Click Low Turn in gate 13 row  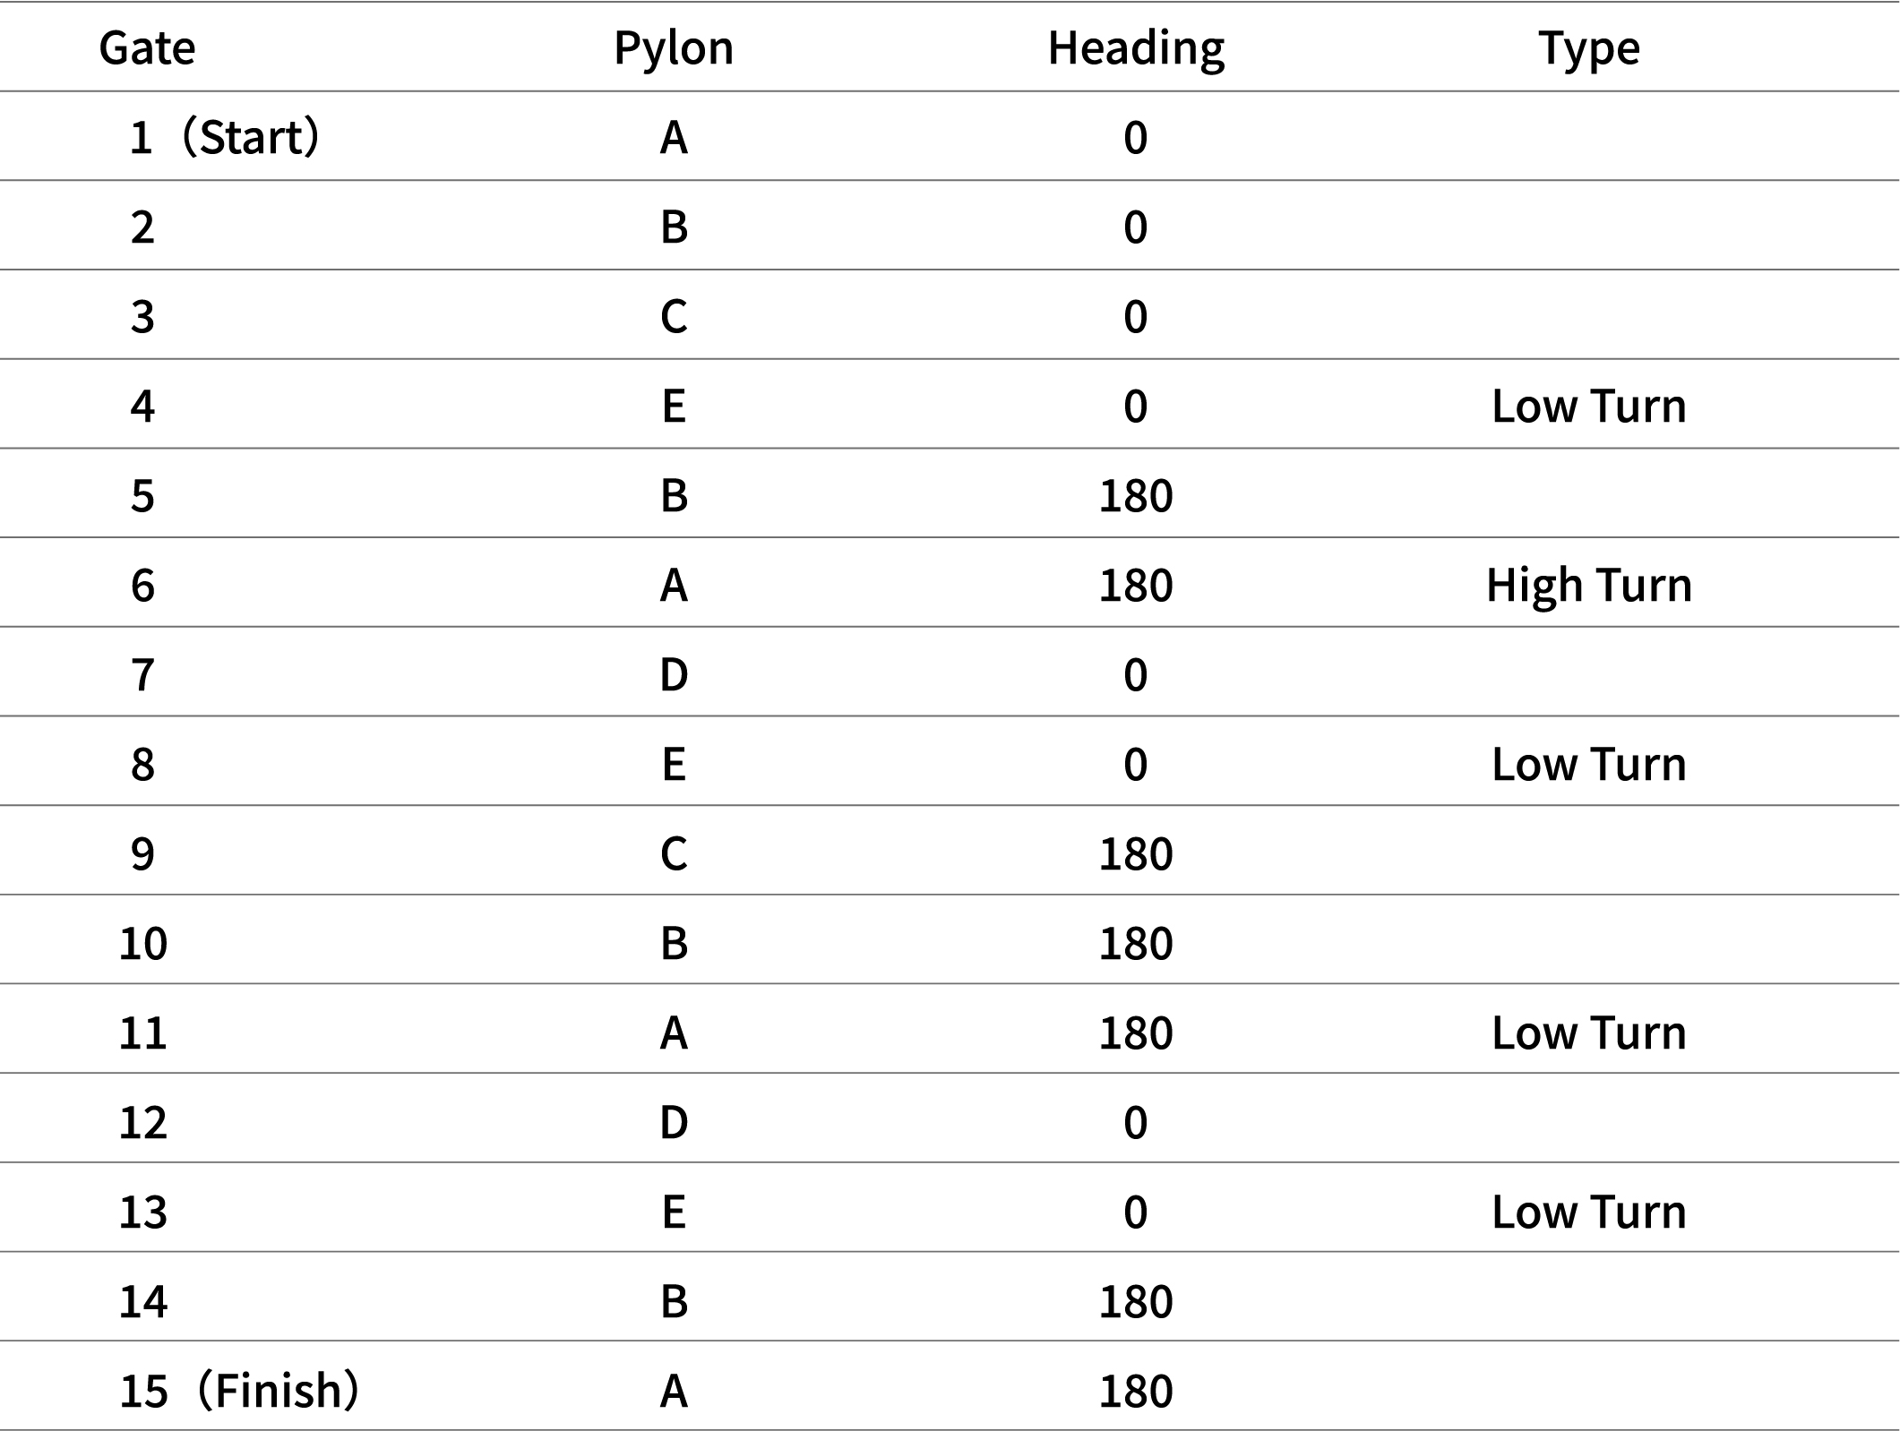pyautogui.click(x=1589, y=1211)
